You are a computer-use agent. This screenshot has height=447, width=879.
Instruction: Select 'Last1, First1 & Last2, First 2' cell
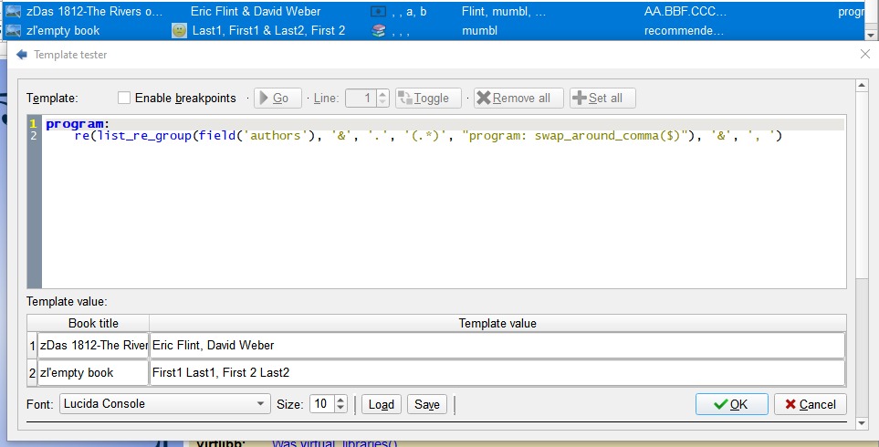tap(268, 30)
